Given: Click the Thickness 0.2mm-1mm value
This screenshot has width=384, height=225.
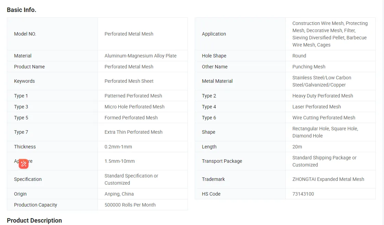Looking at the screenshot, I should point(118,147).
